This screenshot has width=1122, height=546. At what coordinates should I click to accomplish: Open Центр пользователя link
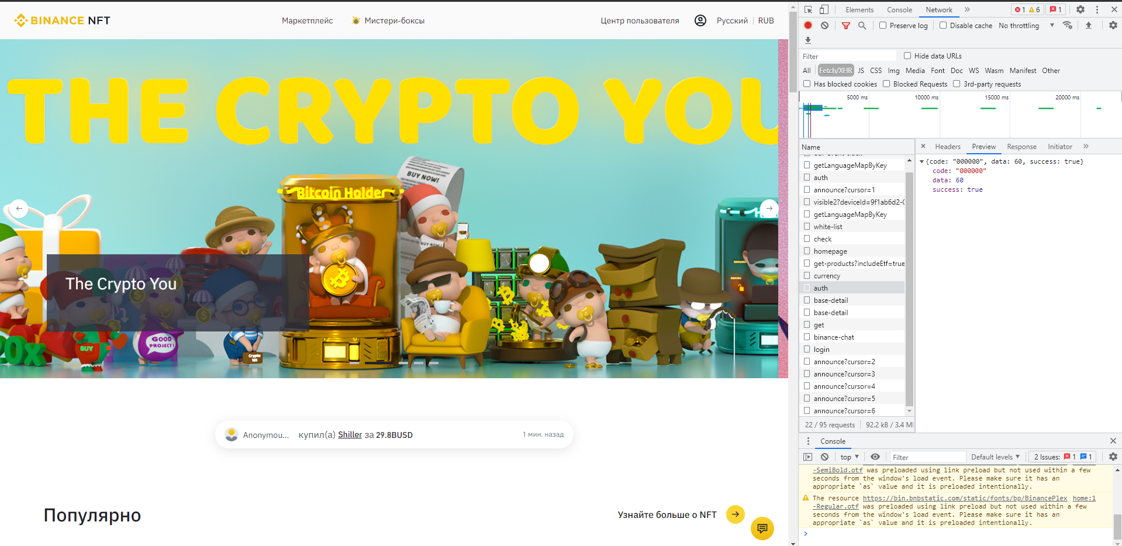pos(640,20)
